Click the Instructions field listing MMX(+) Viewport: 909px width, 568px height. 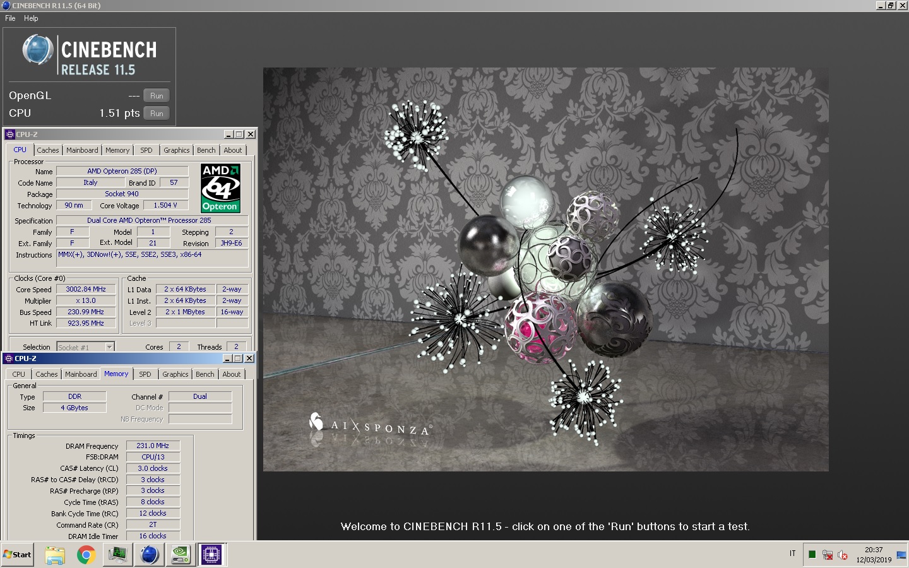152,259
